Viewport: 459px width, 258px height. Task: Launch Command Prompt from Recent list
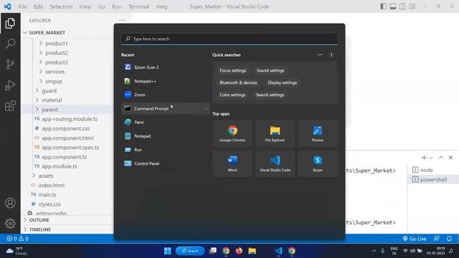(x=166, y=108)
